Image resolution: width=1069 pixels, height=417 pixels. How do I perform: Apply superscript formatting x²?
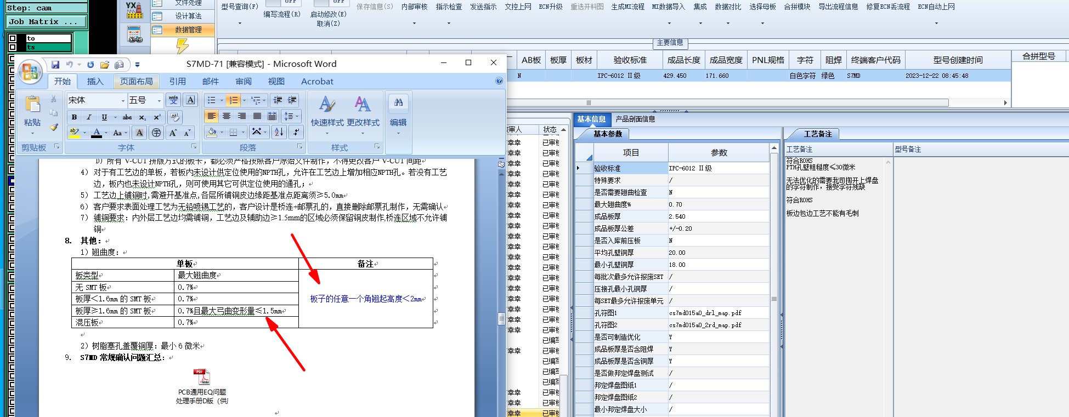(x=157, y=117)
